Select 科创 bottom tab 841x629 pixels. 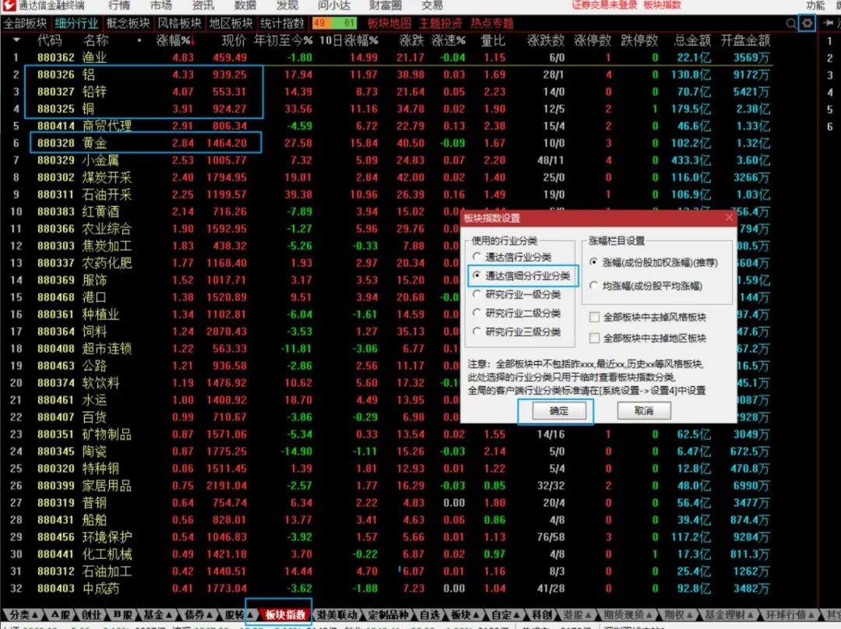540,614
